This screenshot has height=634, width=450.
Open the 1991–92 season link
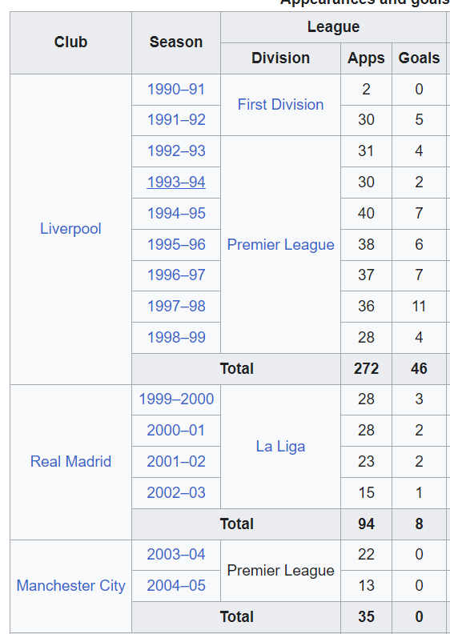[x=176, y=120]
